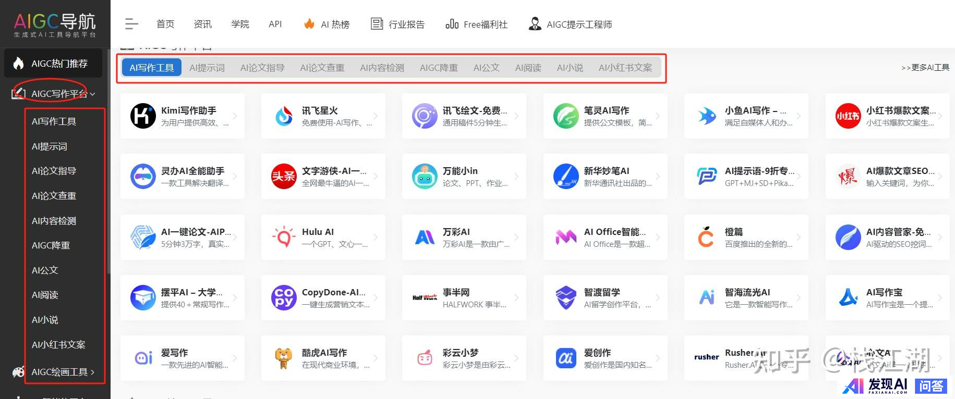Open the 笔灵AI写作 green logo icon
The height and width of the screenshot is (399, 955).
[566, 116]
